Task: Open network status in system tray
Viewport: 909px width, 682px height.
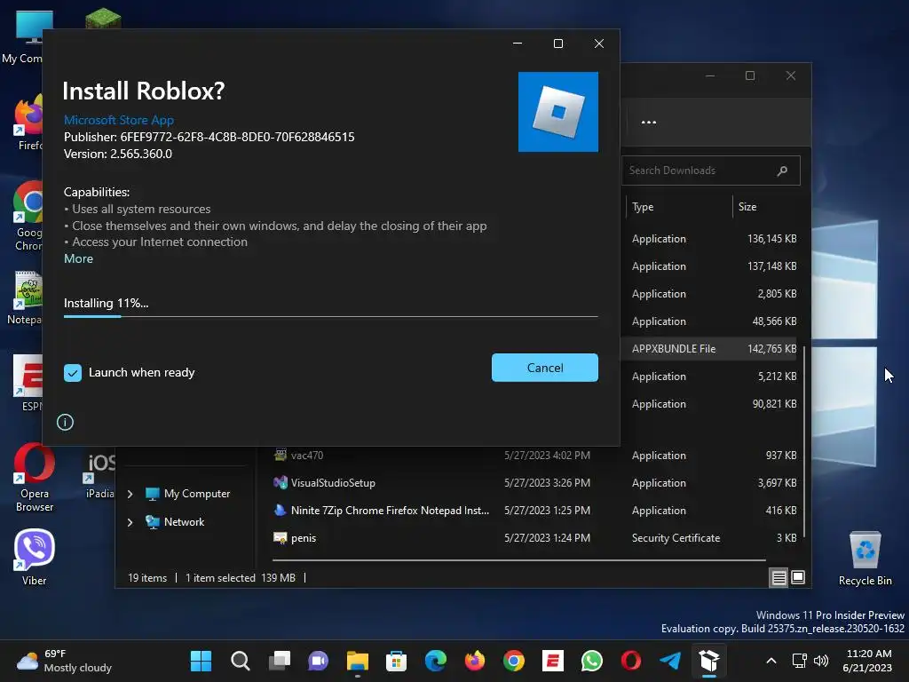Action: tap(800, 661)
